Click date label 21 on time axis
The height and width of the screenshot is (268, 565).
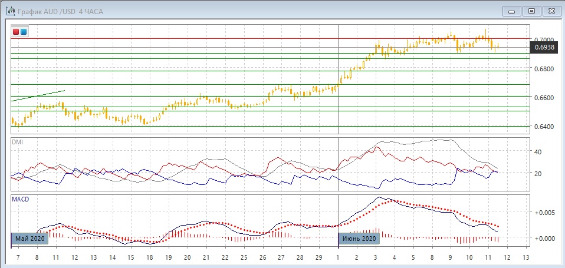coord(206,258)
